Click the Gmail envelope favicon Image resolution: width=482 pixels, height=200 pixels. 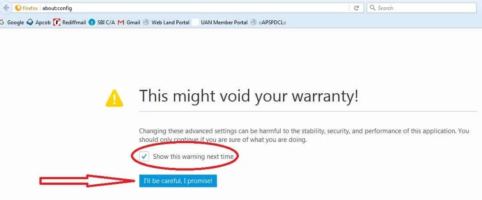pos(121,23)
